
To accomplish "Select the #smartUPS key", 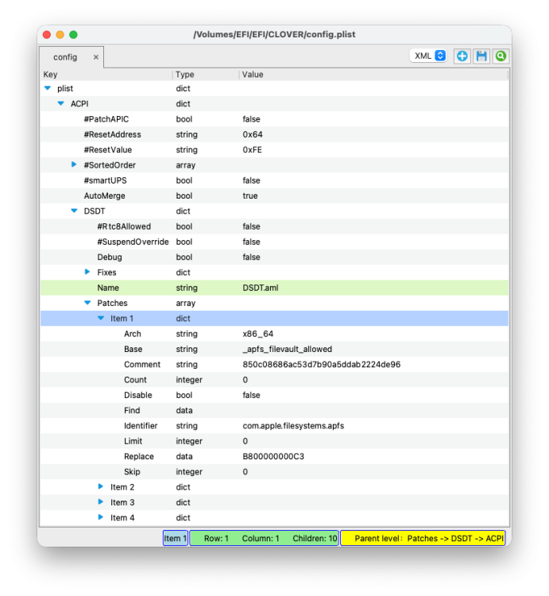I will pyautogui.click(x=105, y=180).
